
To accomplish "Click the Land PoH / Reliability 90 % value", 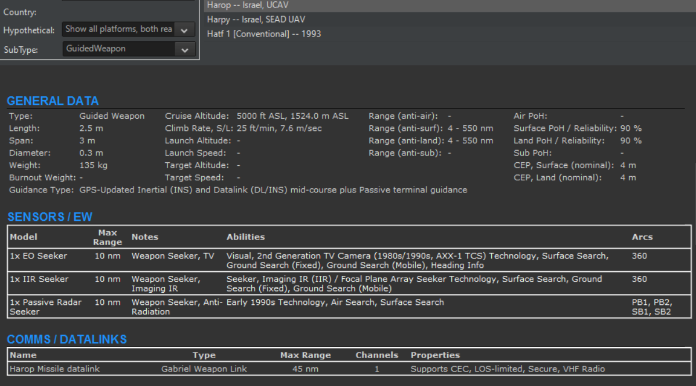I will [x=631, y=141].
